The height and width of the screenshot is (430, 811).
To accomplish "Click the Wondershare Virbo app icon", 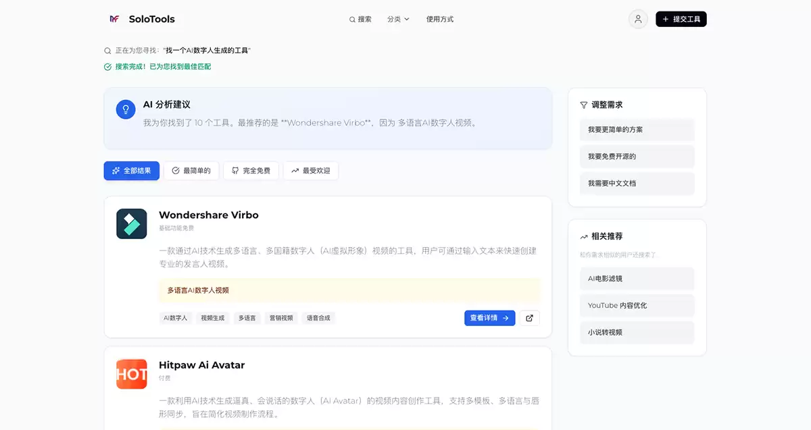I will tap(131, 223).
